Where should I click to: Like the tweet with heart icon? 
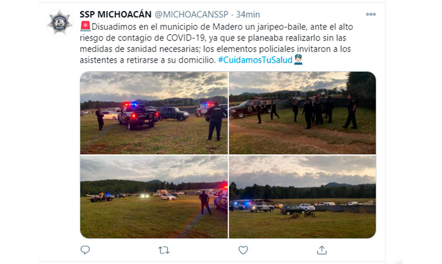coord(243,250)
